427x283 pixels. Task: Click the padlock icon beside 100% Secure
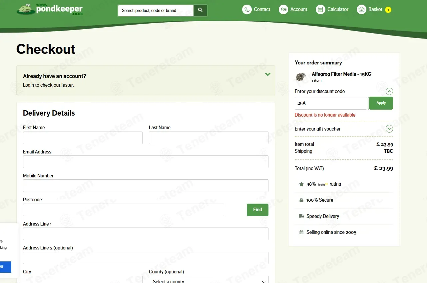click(301, 200)
